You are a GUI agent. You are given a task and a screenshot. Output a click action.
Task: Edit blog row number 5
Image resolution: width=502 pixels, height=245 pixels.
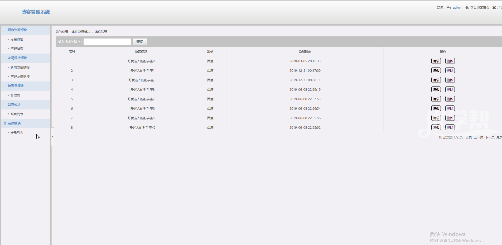436,99
